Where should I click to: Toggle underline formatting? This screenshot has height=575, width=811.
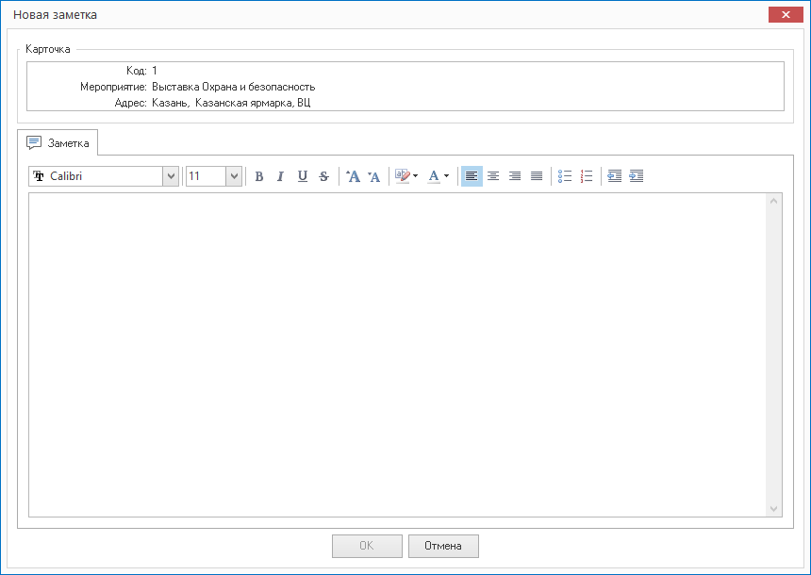click(x=303, y=176)
